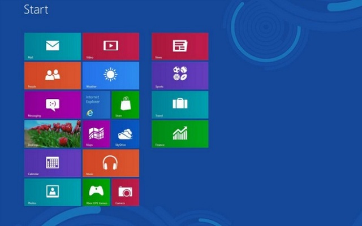Launch the Video app tile
362x226 pixels.
click(111, 46)
